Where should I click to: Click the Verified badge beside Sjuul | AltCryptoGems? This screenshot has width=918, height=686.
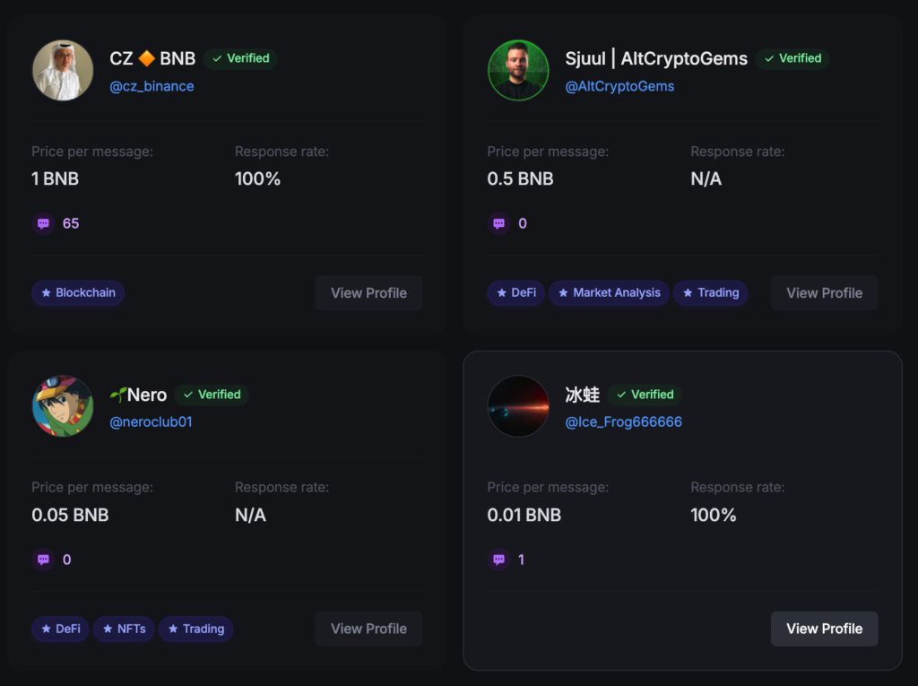pos(792,58)
